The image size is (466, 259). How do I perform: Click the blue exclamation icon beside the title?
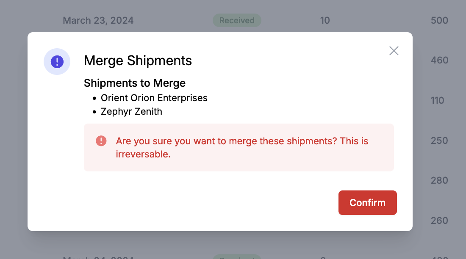[57, 61]
